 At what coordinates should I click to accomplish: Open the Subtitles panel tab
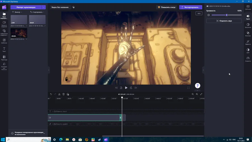point(248,7)
